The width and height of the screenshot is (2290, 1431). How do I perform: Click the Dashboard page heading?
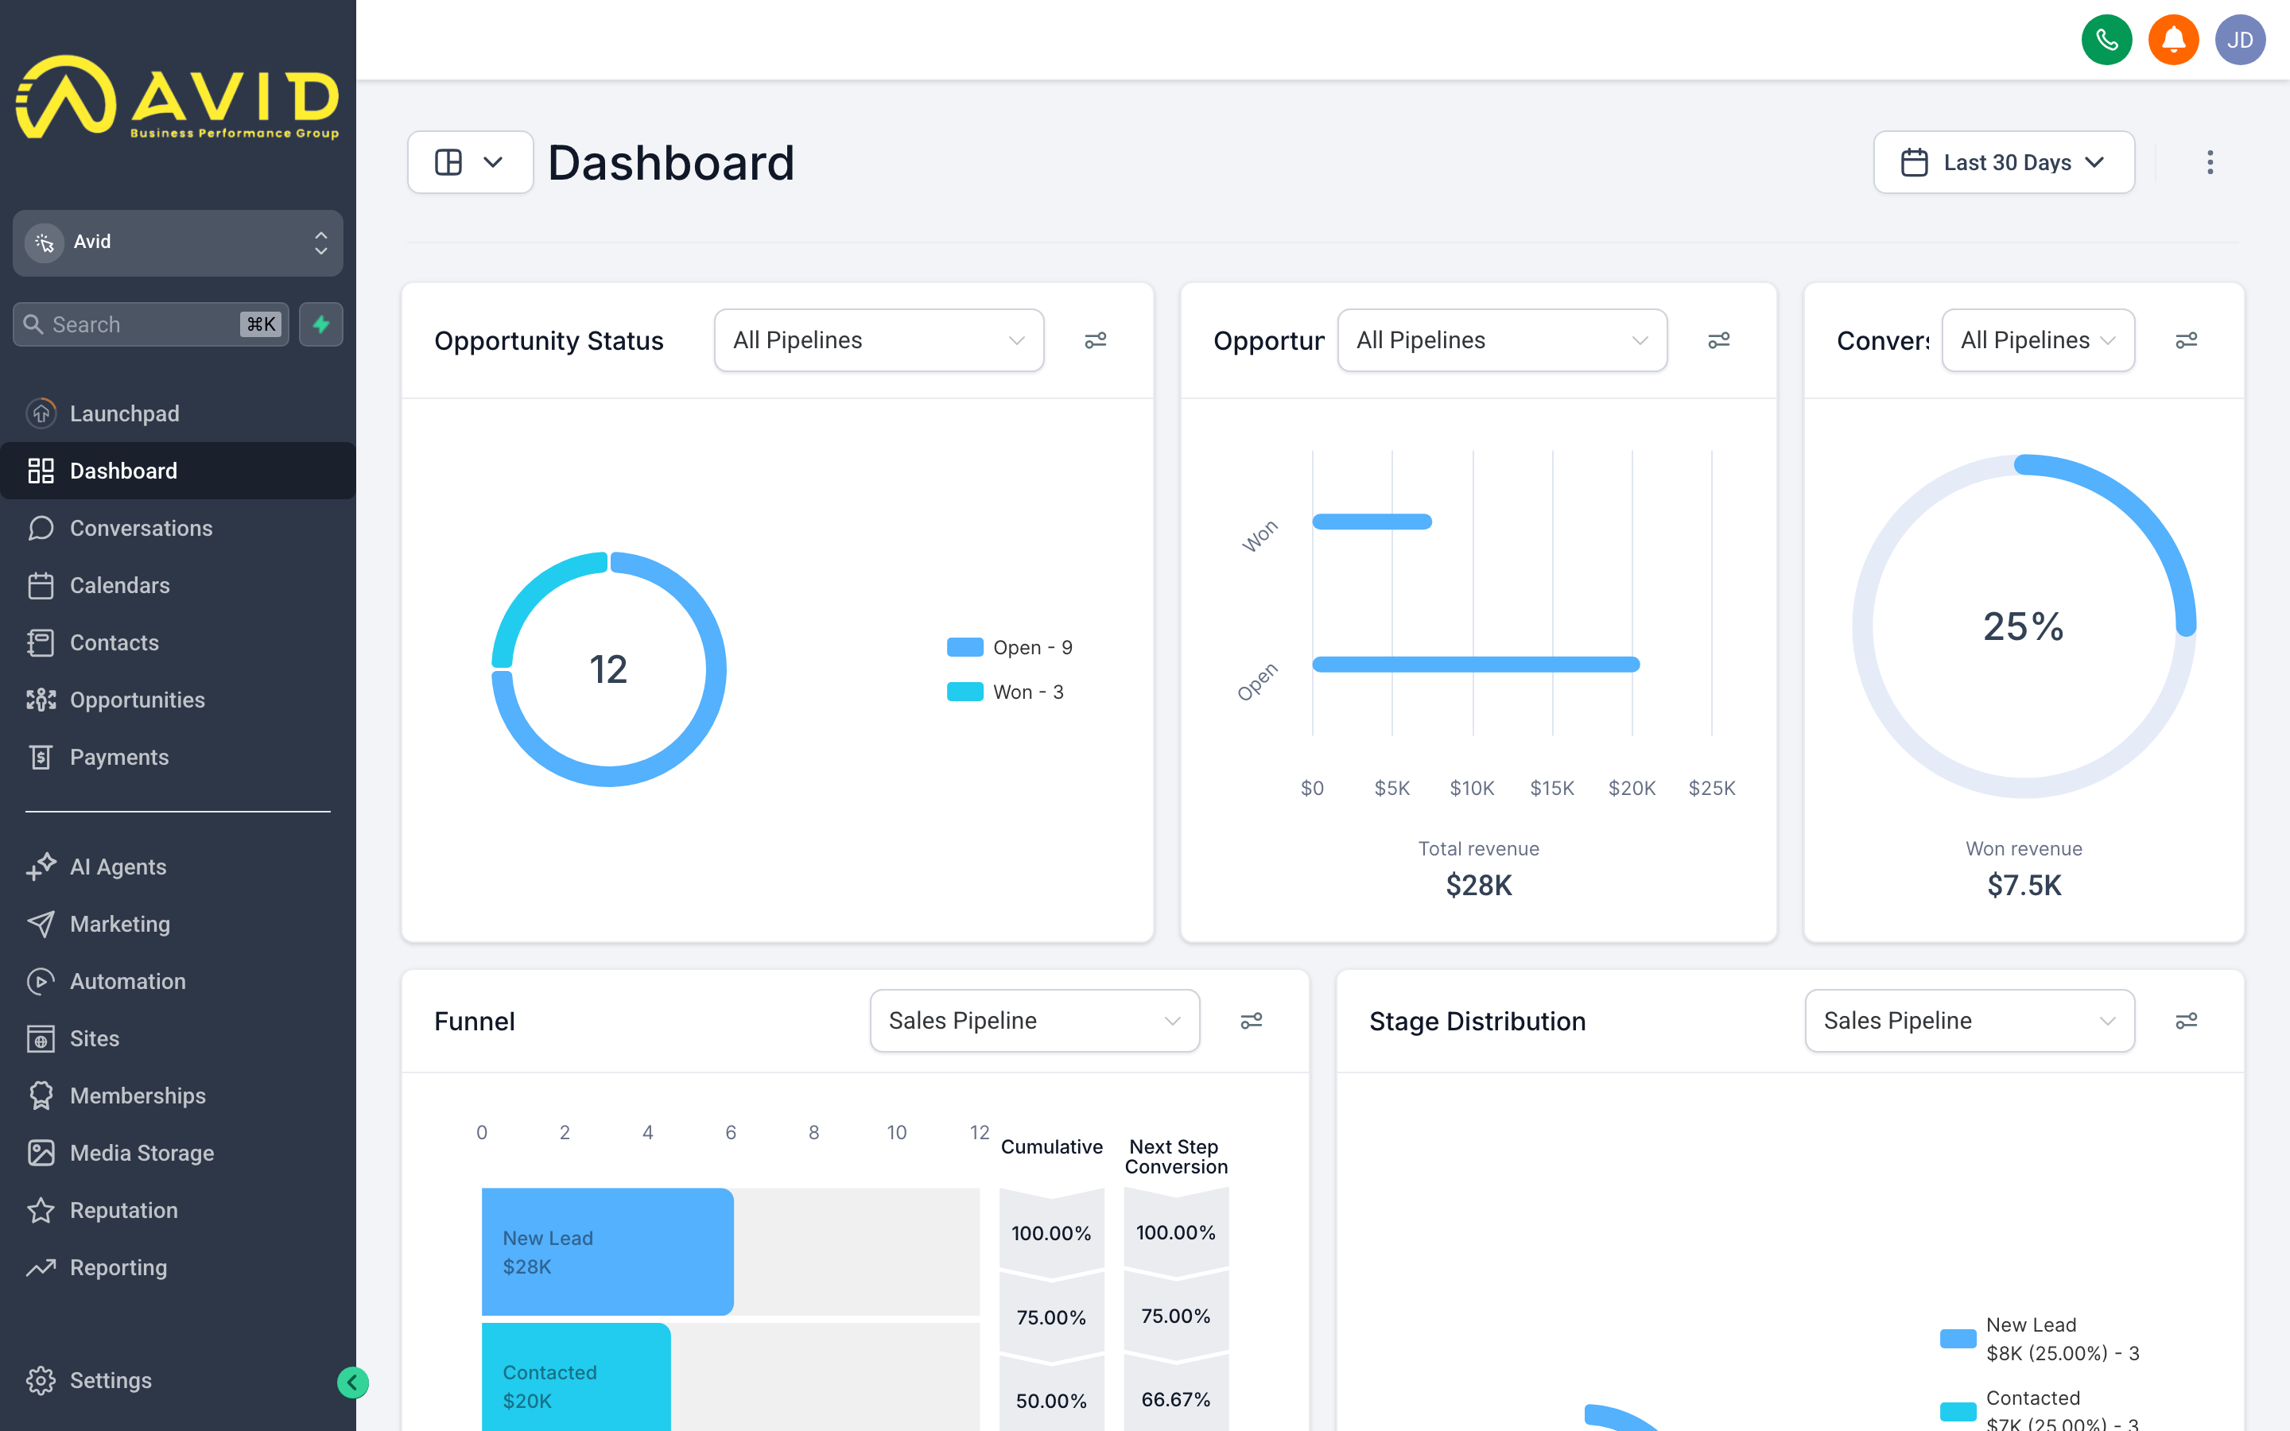point(671,163)
